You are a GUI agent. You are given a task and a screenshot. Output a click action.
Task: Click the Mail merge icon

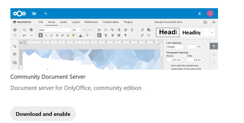(149, 36)
